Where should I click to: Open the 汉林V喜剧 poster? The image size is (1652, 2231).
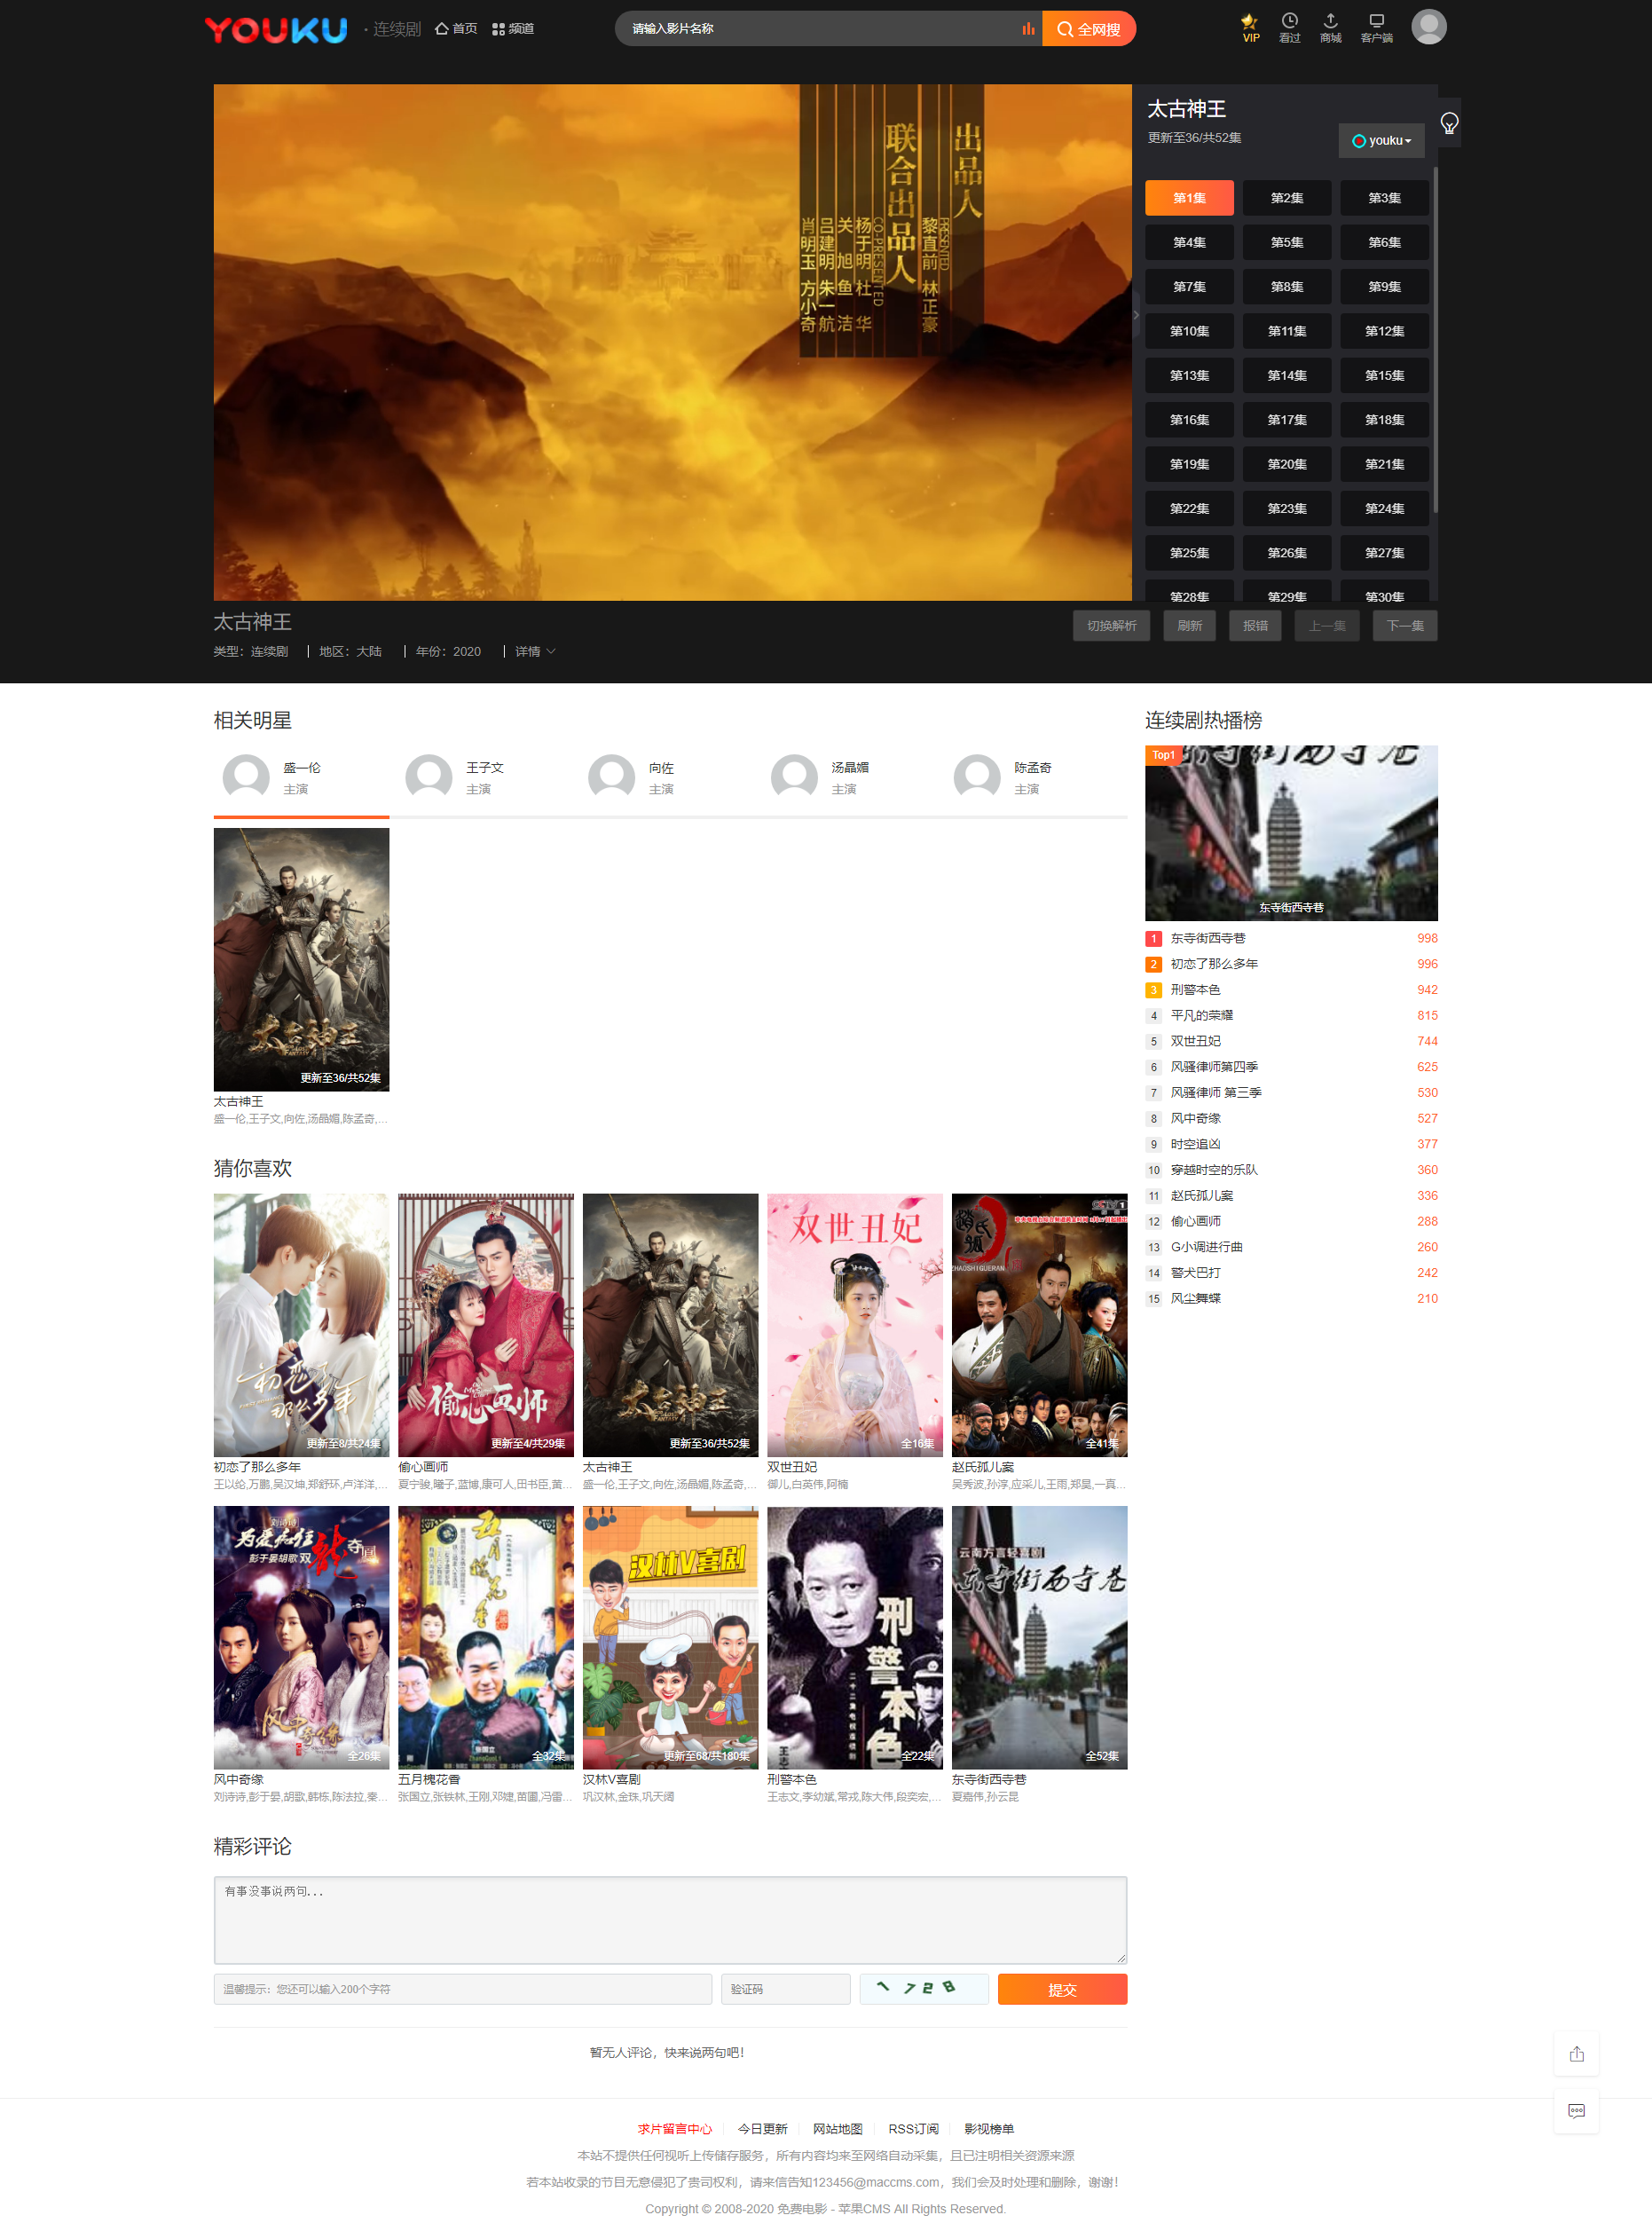point(670,1638)
